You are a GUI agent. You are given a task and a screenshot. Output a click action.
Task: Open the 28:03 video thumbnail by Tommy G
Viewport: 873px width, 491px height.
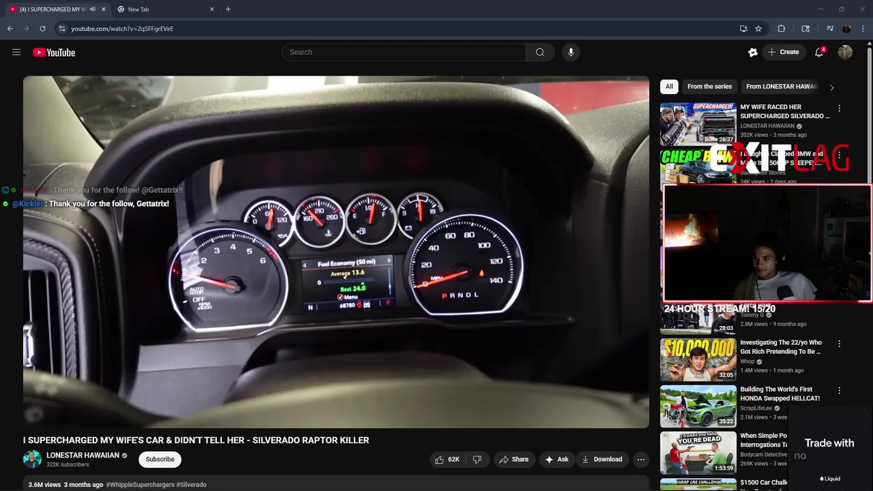[698, 318]
